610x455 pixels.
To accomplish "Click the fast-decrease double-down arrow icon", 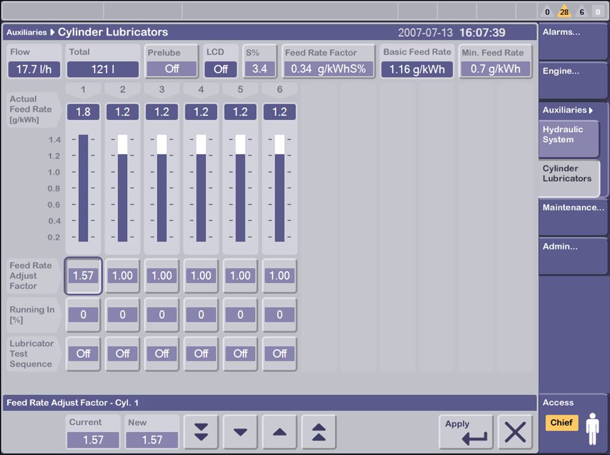I will [x=201, y=432].
